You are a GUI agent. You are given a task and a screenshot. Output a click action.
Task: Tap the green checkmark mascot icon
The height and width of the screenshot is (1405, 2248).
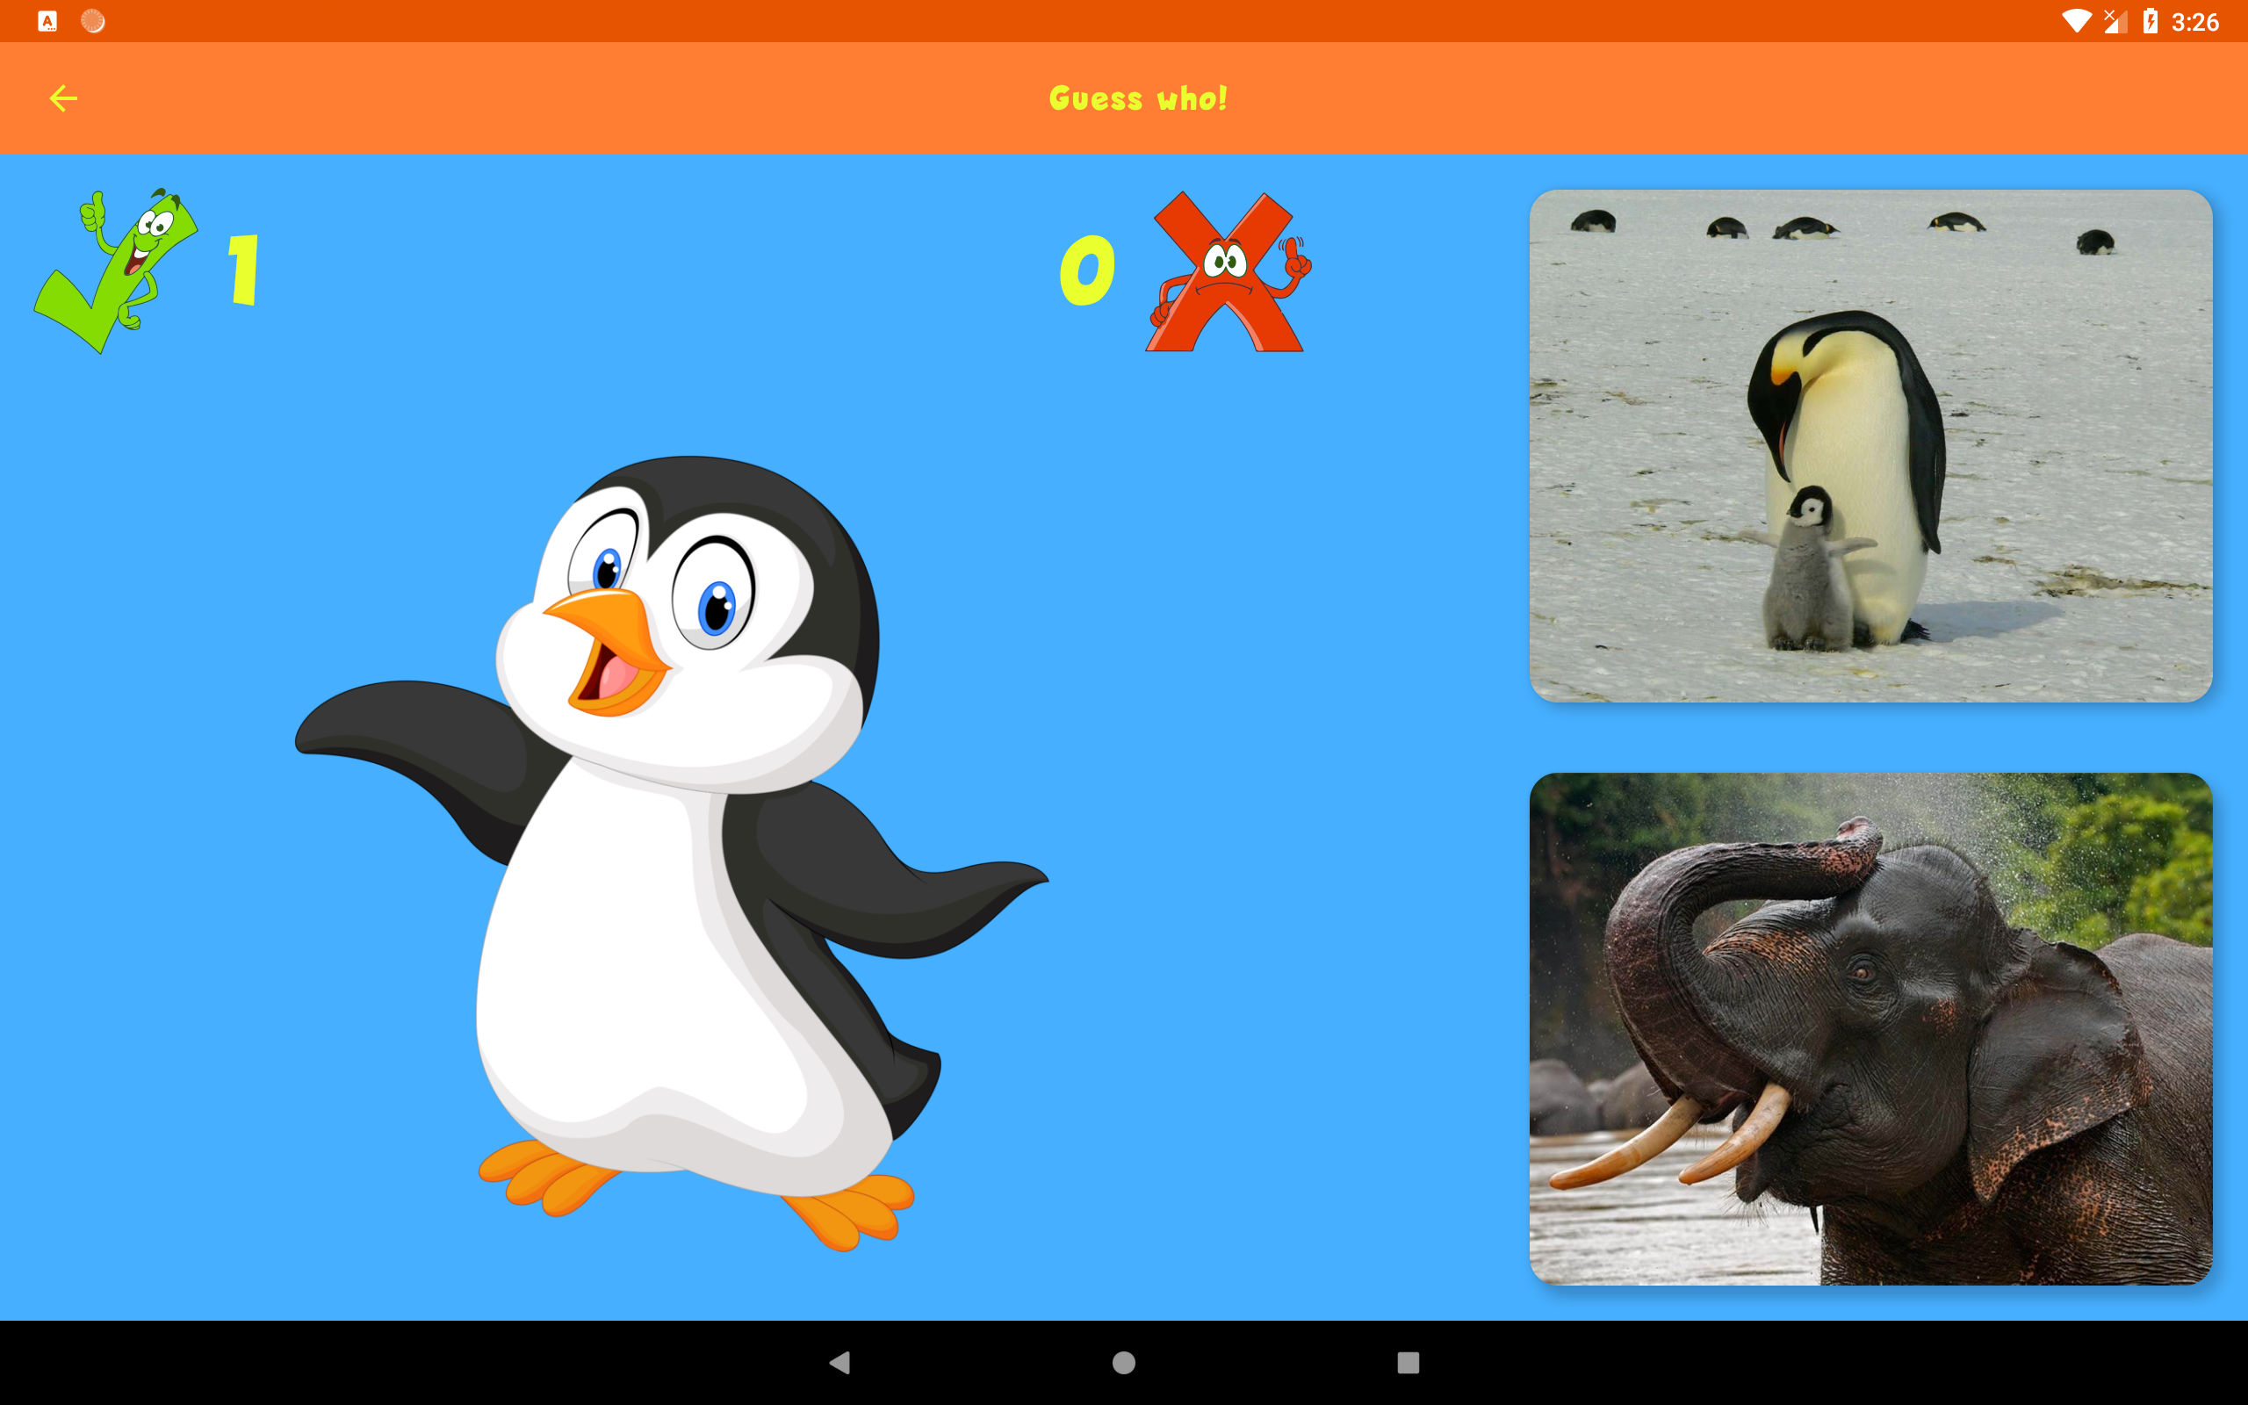pos(115,270)
